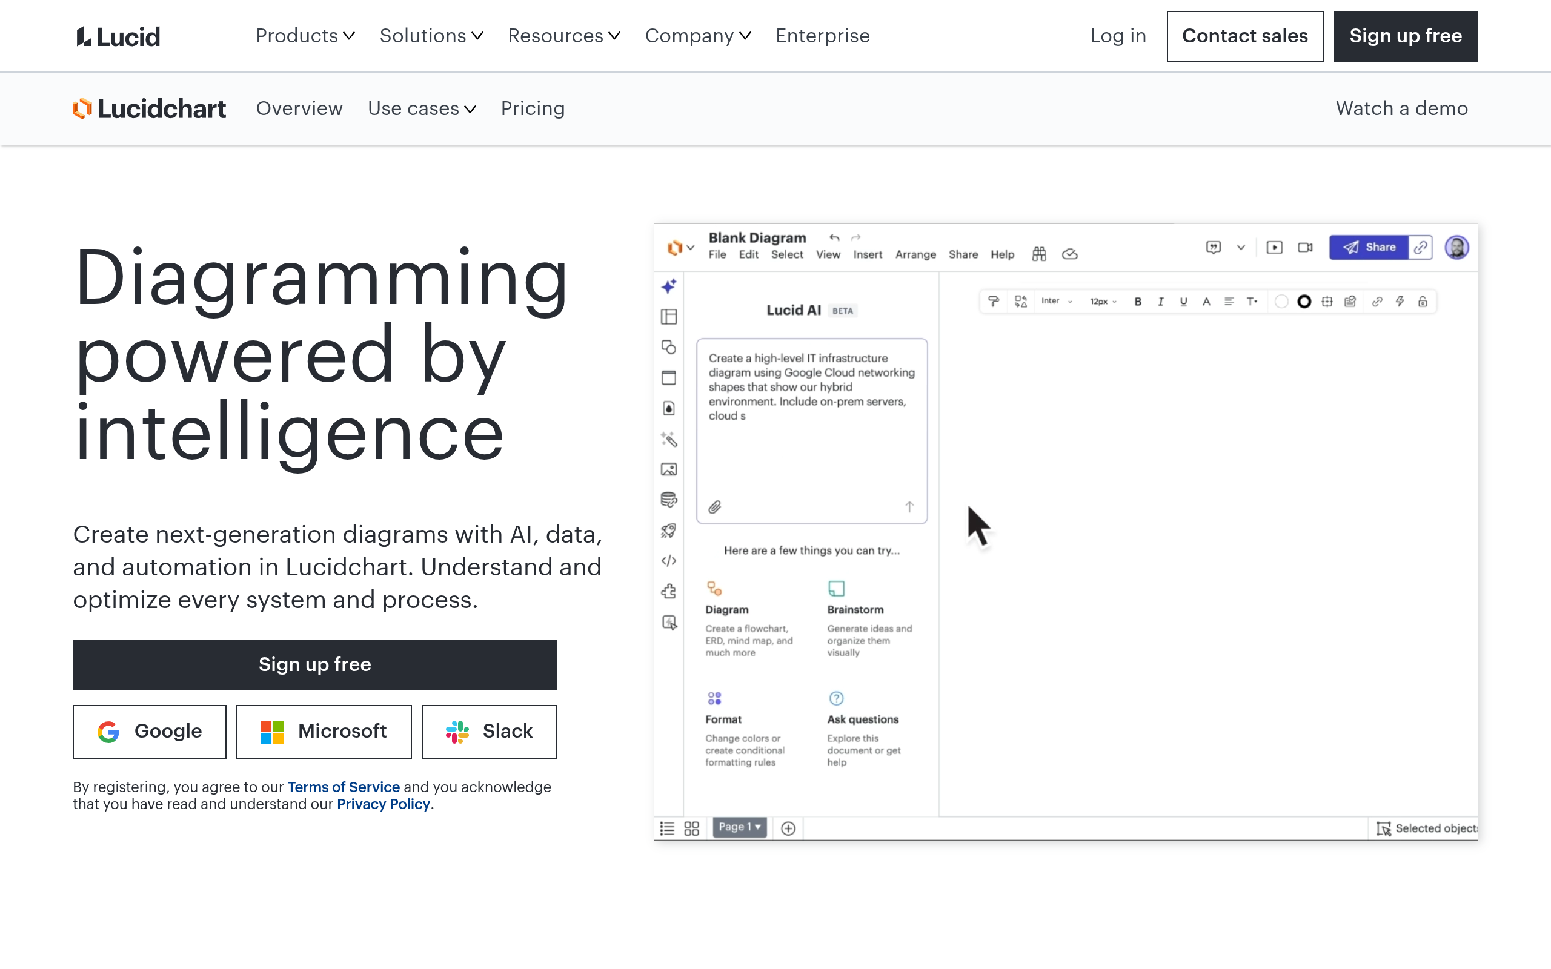The width and height of the screenshot is (1551, 969).
Task: Click the magic wand icon in sidebar
Action: (x=668, y=439)
